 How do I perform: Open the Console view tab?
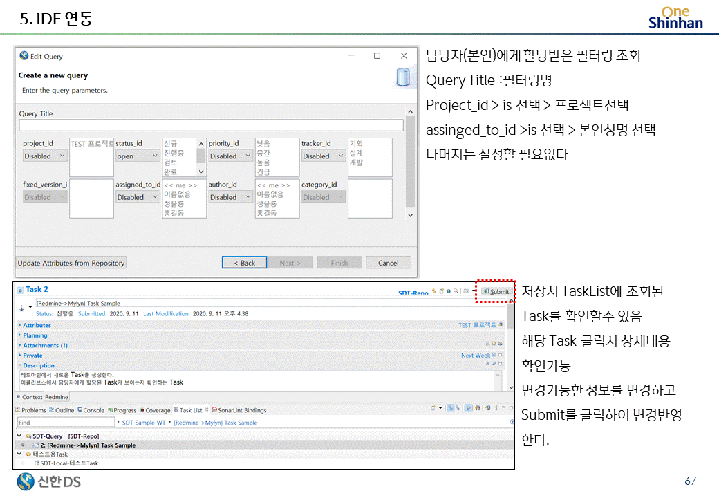[91, 410]
